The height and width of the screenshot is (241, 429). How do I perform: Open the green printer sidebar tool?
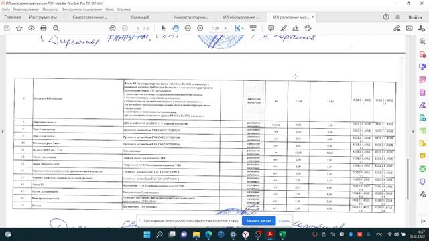click(422, 169)
